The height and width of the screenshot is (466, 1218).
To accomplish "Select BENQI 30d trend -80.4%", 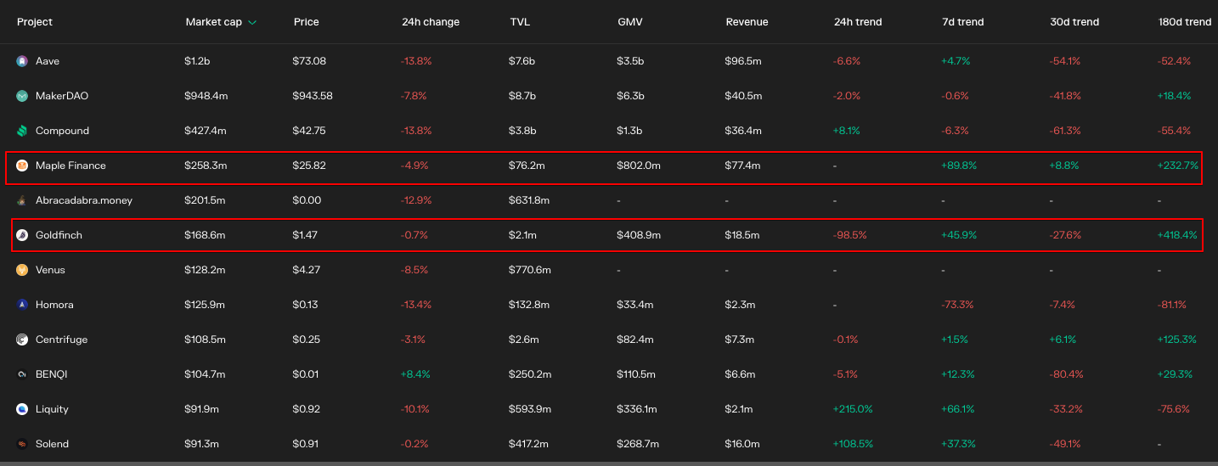I will tap(1068, 374).
